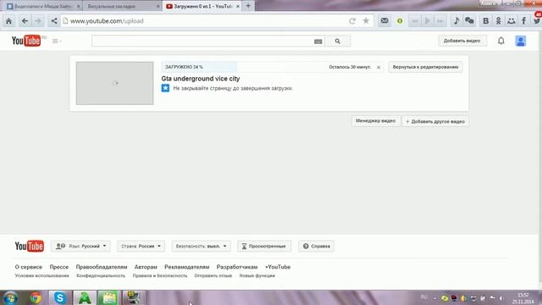542x305 pixels.
Task: Open Chrome from the taskbar
Action: (x=35, y=297)
